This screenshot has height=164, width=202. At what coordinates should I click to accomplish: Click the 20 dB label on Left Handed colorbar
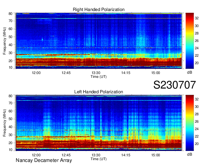(197, 144)
